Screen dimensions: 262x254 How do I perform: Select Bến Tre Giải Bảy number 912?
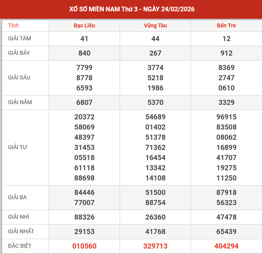pyautogui.click(x=226, y=53)
